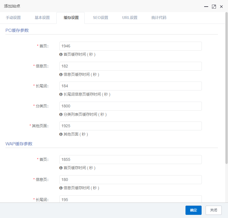Image resolution: width=228 pixels, height=218 pixels.
Task: Select the URL设置 tab
Action: click(x=130, y=18)
